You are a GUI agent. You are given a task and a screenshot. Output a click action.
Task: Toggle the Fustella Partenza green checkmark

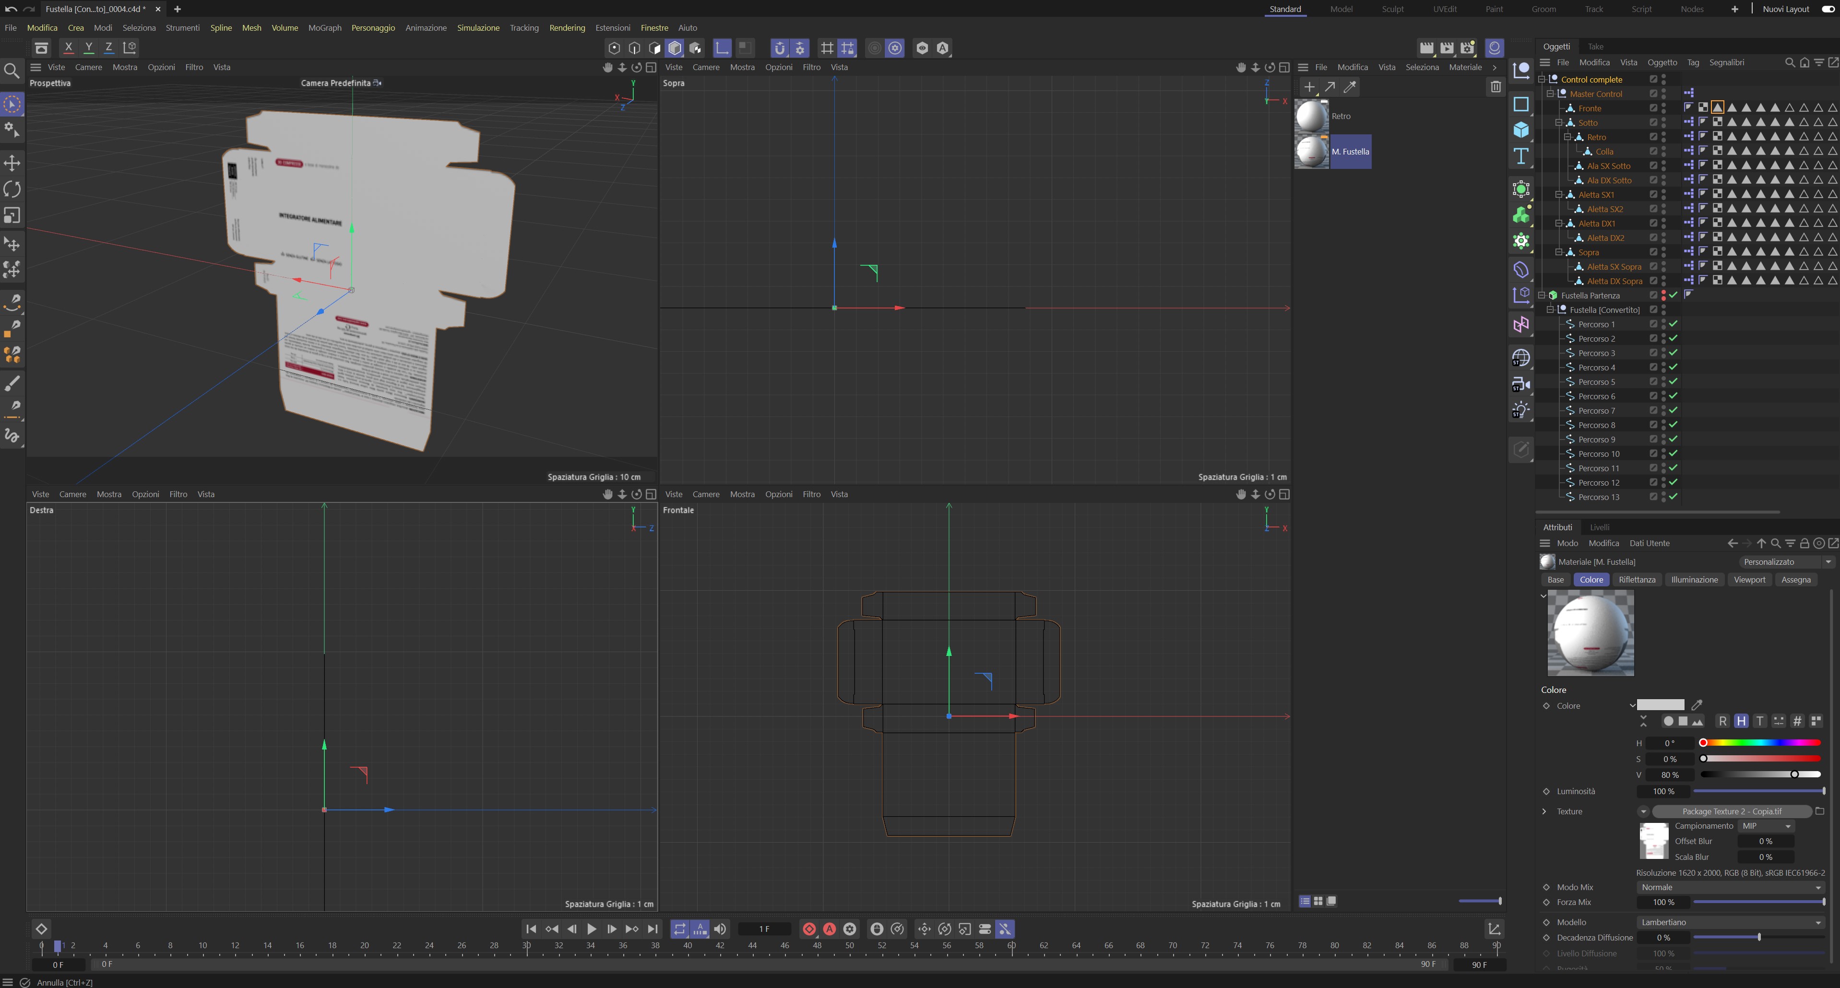(x=1674, y=295)
